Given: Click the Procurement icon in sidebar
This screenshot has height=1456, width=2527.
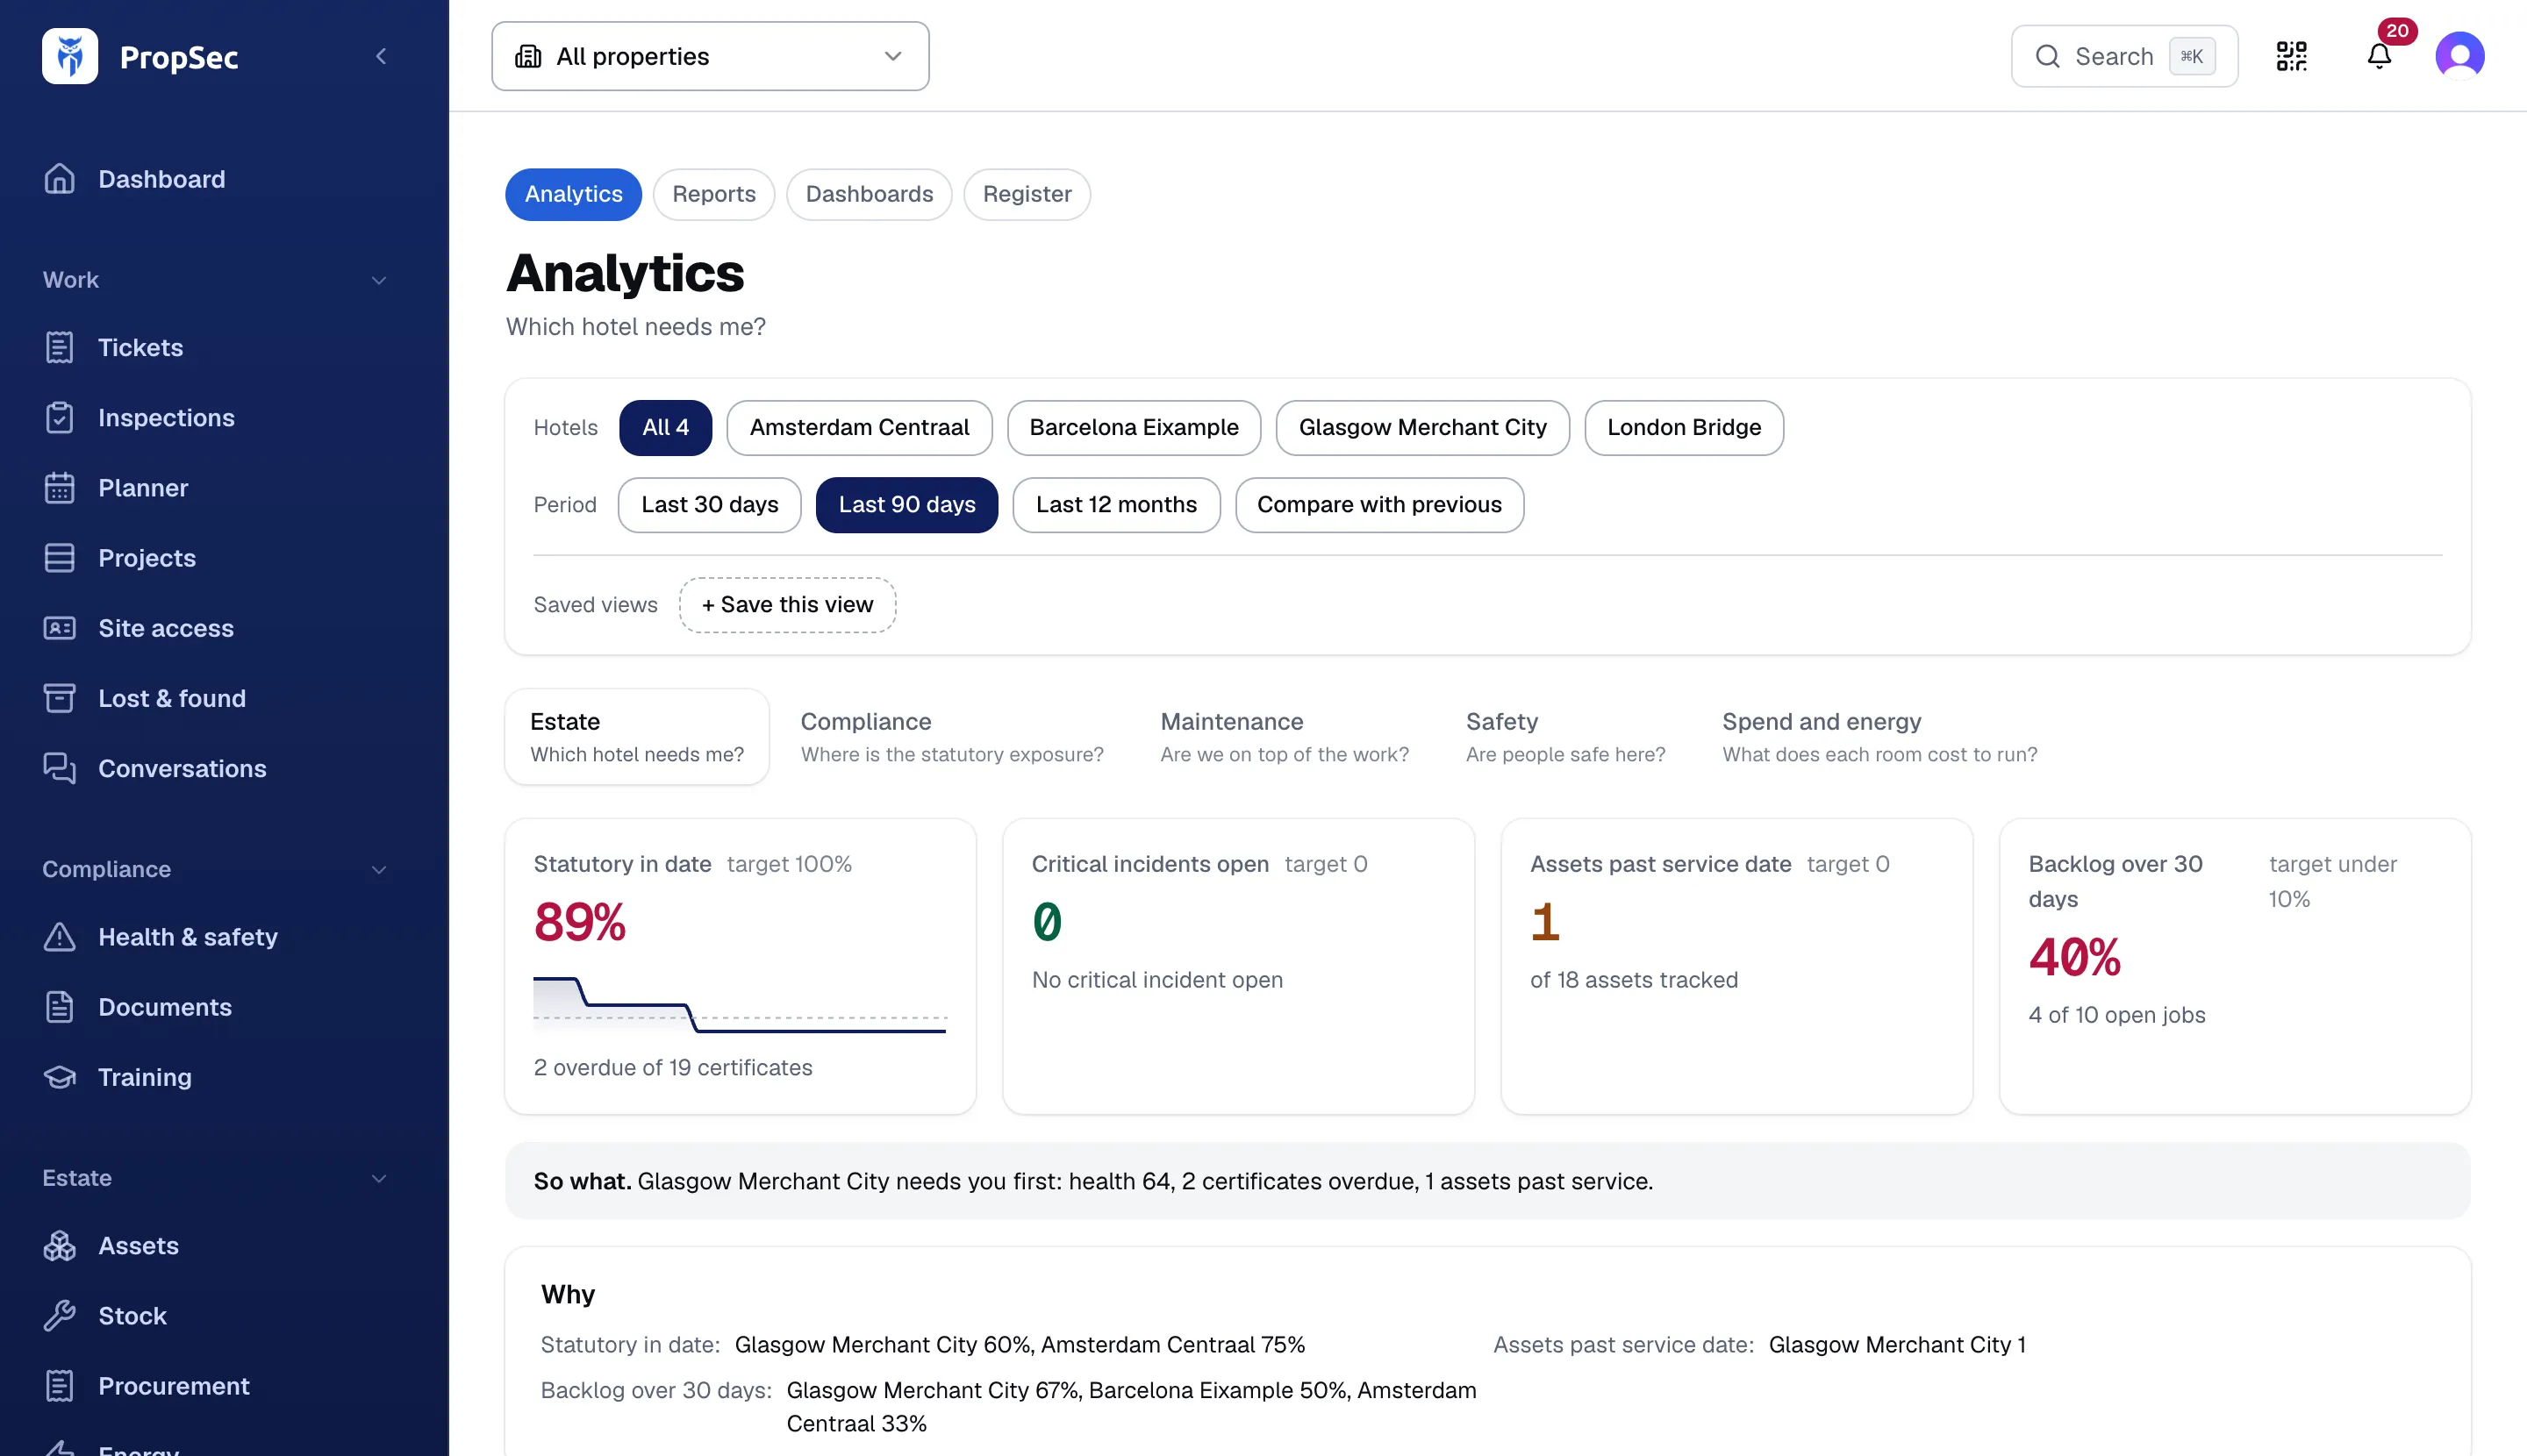Looking at the screenshot, I should tap(60, 1385).
